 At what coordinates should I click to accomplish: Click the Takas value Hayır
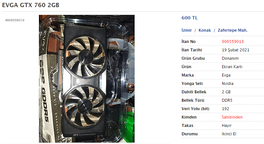(226, 125)
